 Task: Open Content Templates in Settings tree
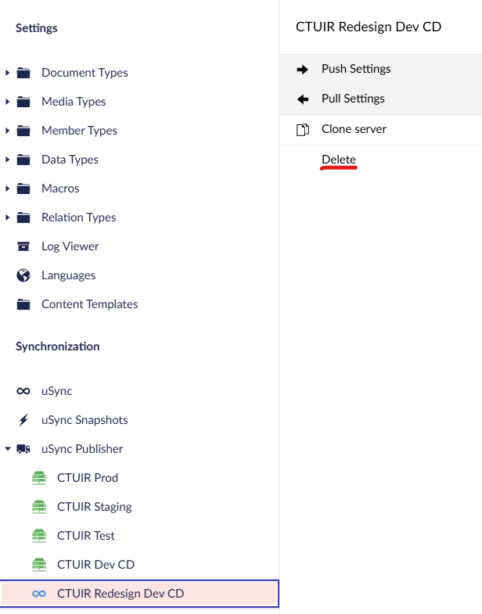89,304
